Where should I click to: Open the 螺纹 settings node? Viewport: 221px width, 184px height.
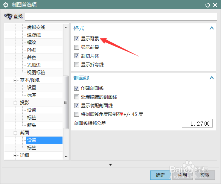click(32, 43)
